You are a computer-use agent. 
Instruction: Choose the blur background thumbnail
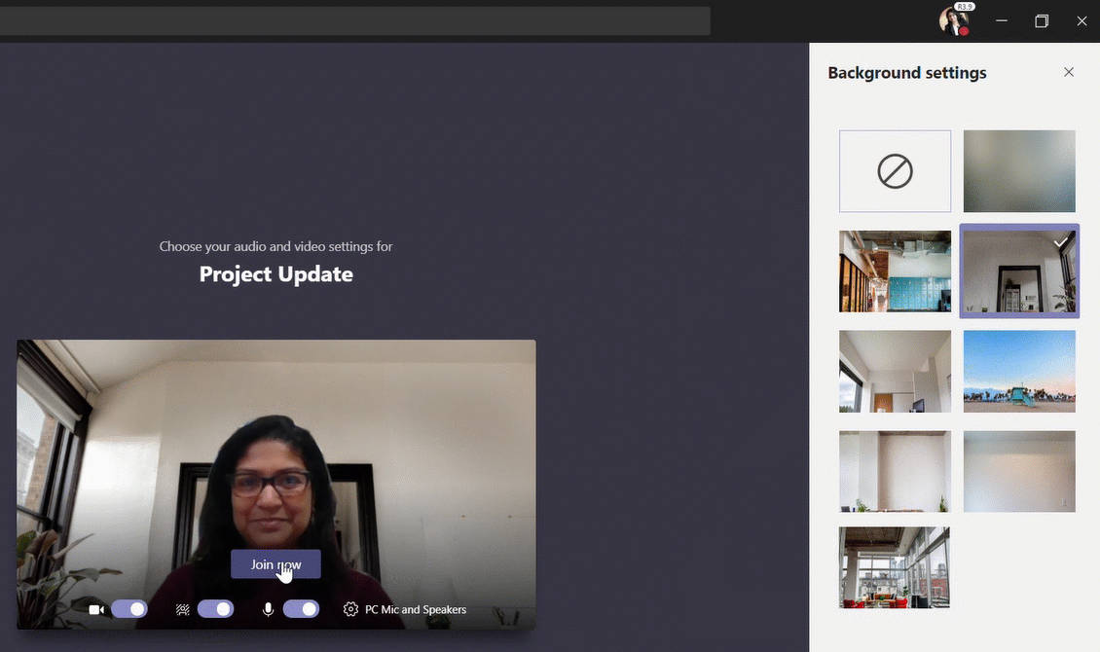coord(1019,171)
